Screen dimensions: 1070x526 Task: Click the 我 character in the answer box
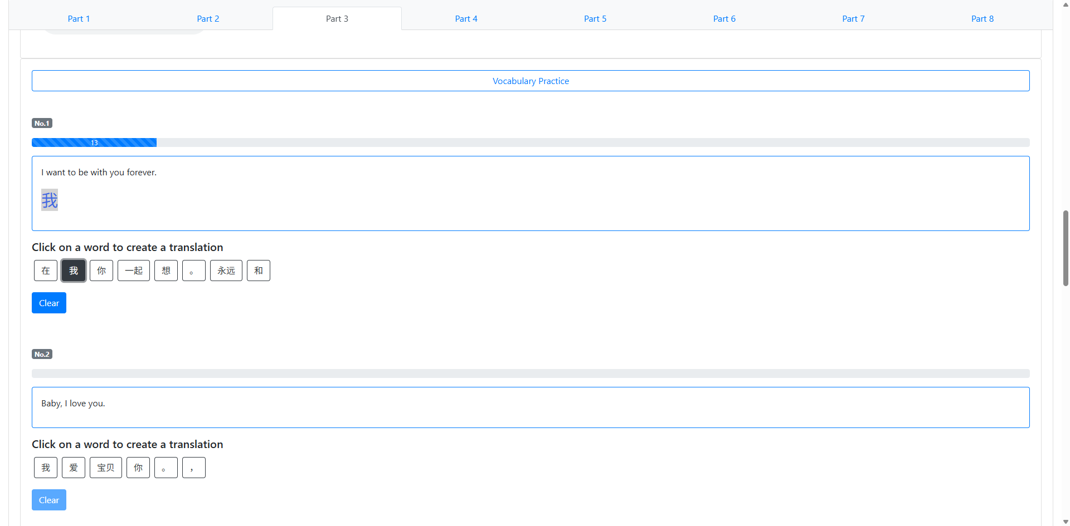click(x=50, y=200)
